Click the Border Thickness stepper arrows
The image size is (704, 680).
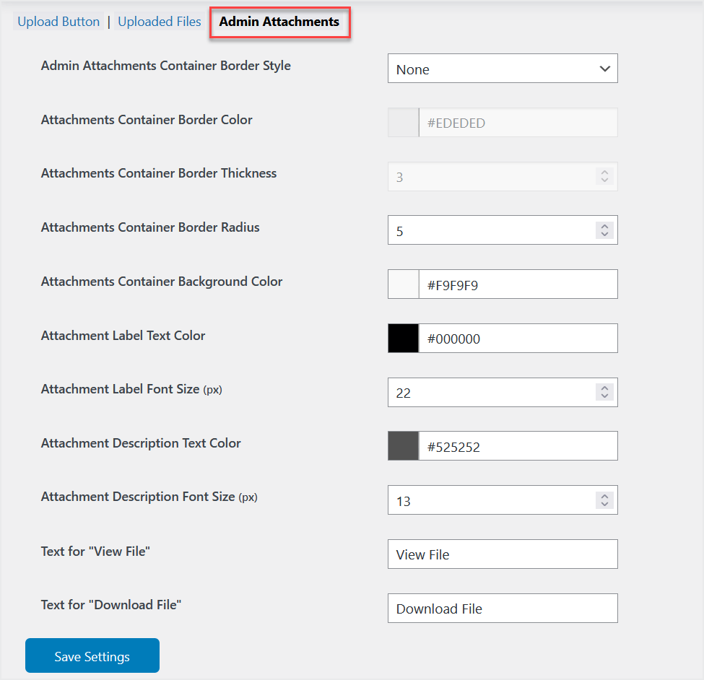(605, 176)
